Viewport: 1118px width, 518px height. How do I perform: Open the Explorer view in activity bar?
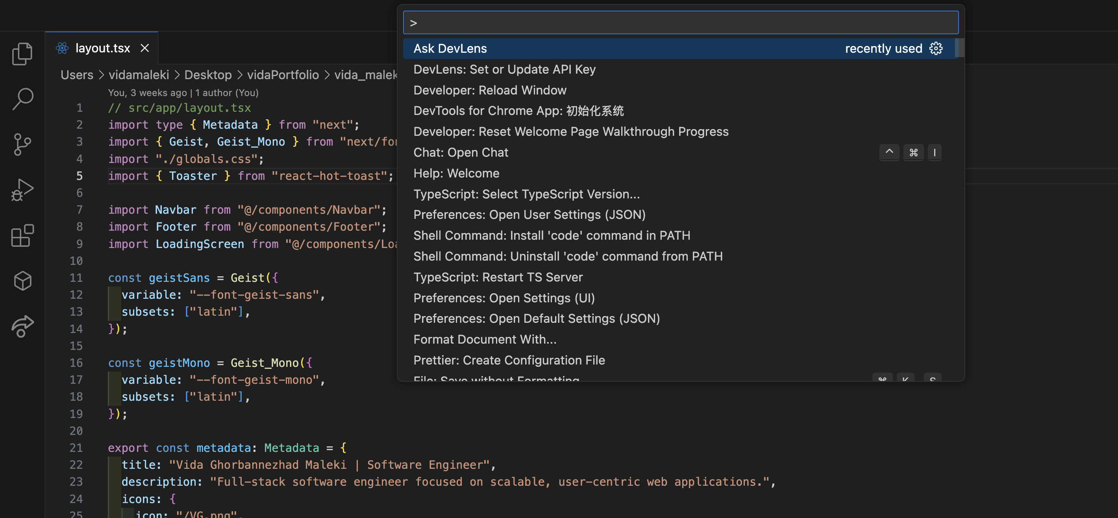click(22, 54)
